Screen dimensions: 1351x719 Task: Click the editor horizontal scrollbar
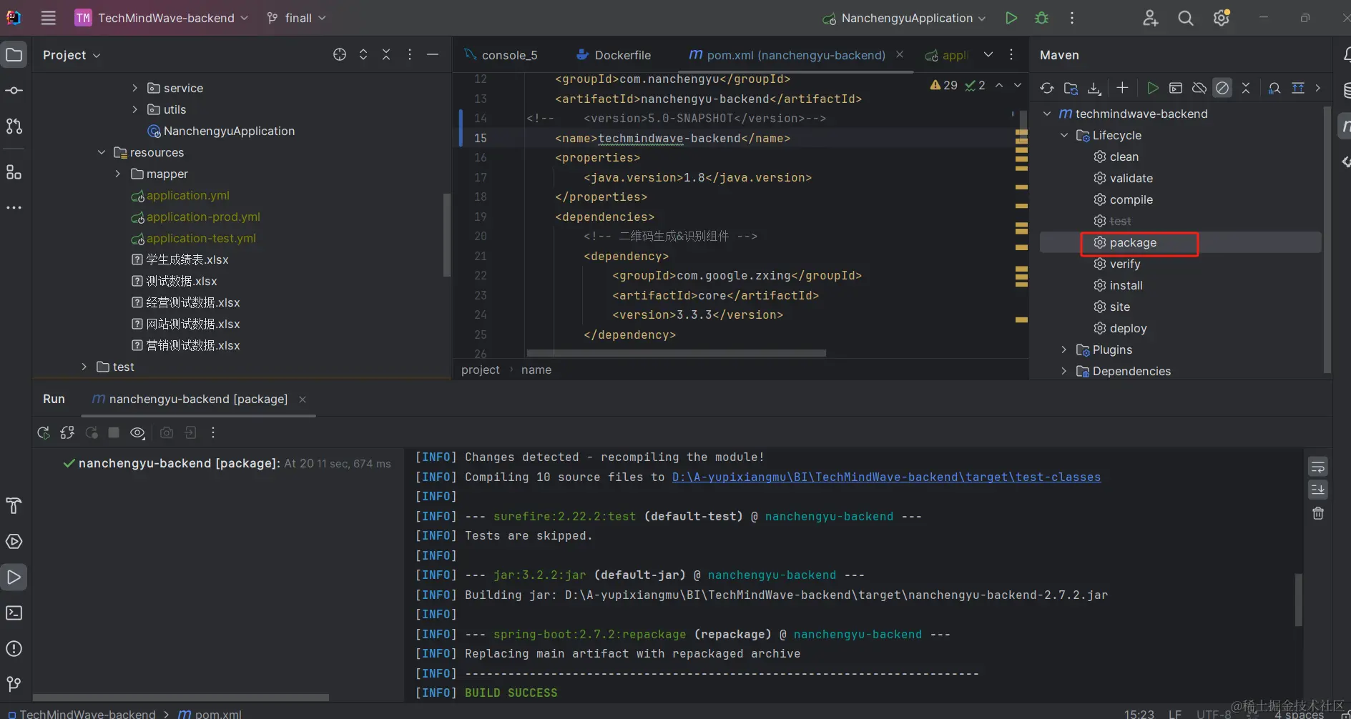[676, 353]
